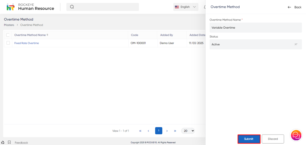Open the English language dropdown
Viewport: 306px width, 145px height.
[x=186, y=7]
